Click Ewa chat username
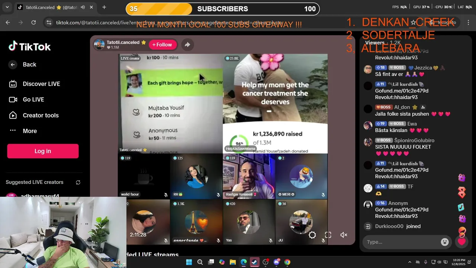The height and width of the screenshot is (268, 476). [412, 124]
